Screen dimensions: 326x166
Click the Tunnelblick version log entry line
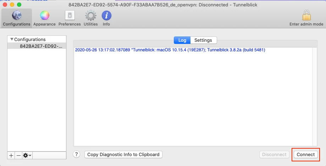tap(170, 50)
